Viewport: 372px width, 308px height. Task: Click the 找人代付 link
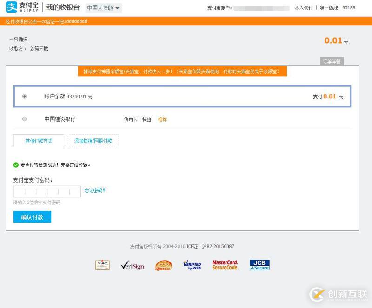[304, 8]
